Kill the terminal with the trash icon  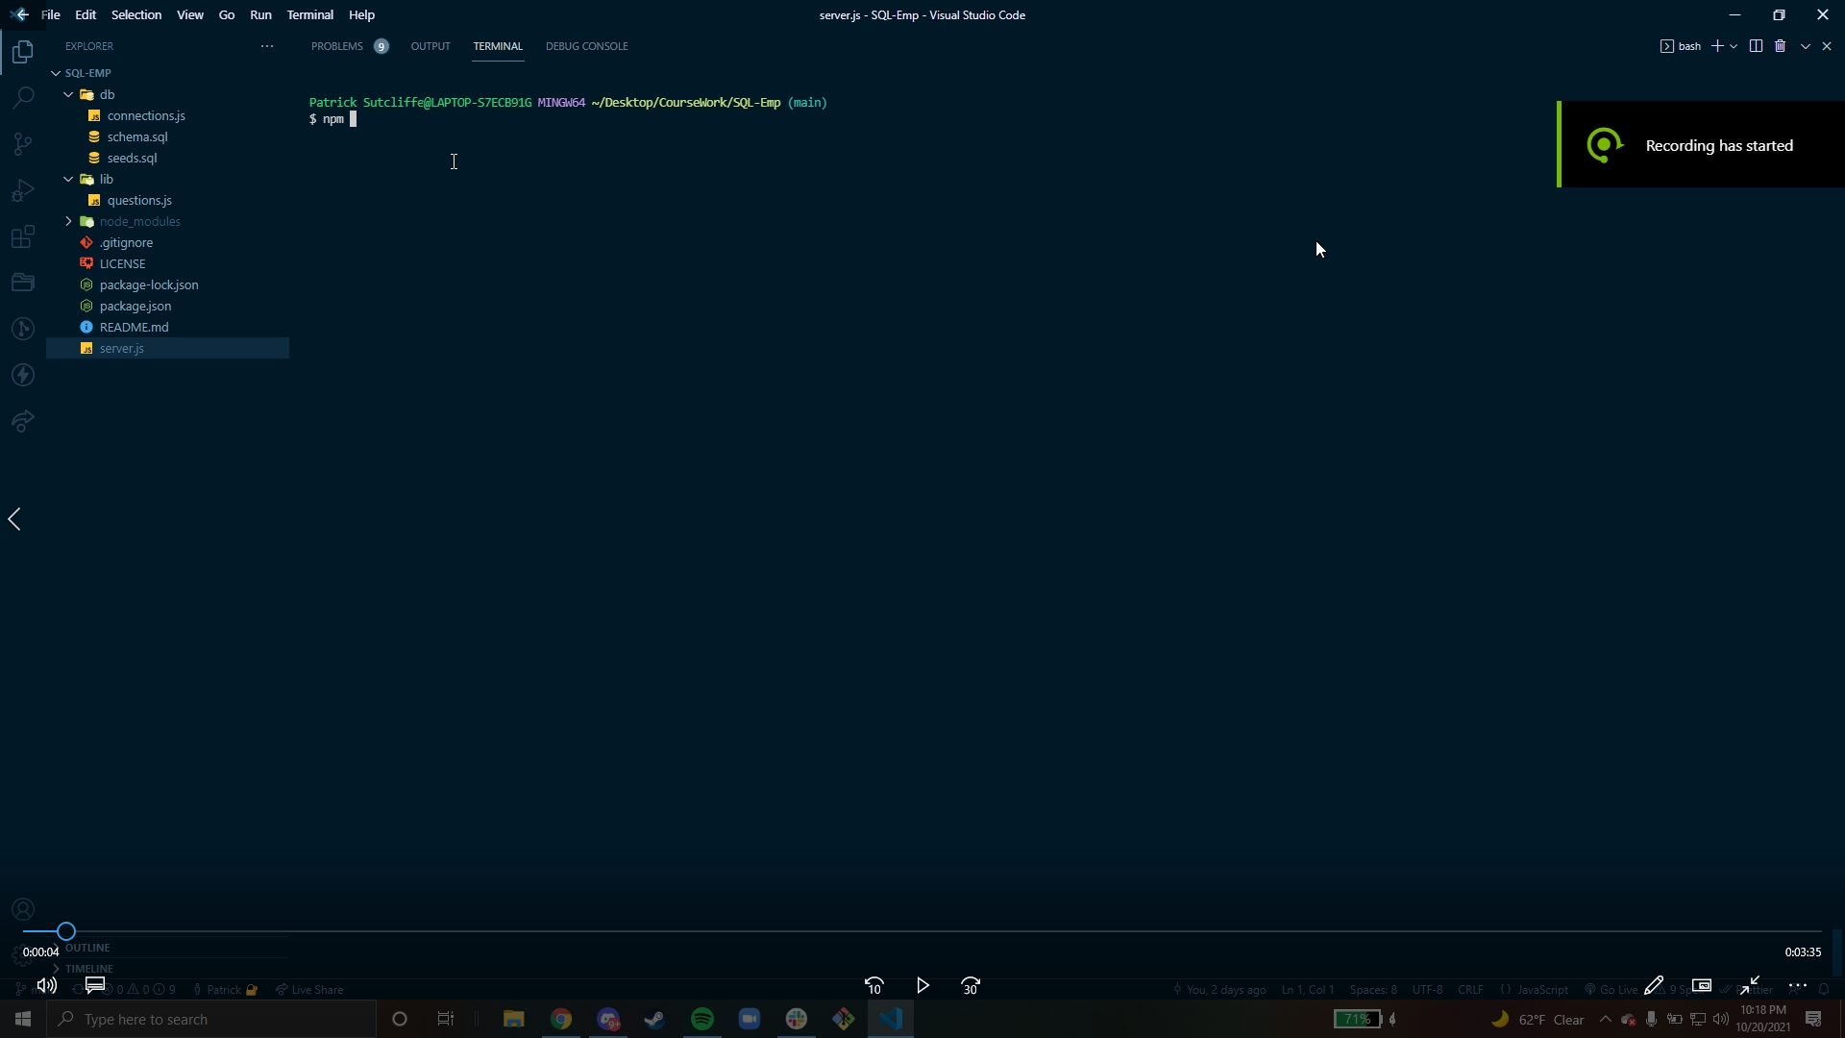(x=1780, y=45)
